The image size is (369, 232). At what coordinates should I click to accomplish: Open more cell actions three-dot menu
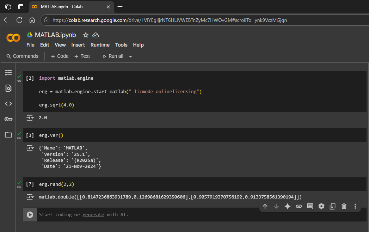tap(355, 207)
